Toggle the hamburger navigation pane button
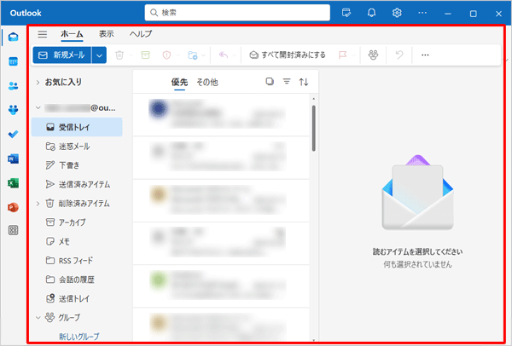Screen dimensions: 512x346 [x=43, y=34]
